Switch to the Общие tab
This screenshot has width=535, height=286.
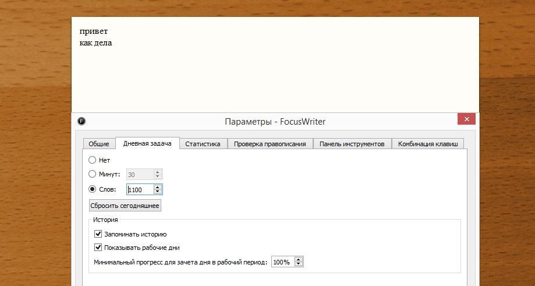[x=99, y=144]
